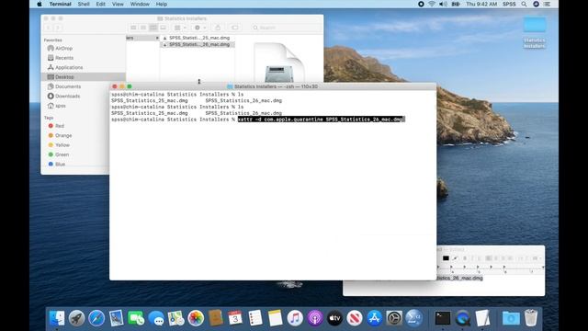
Task: Click Finder edit tags button
Action: [235, 28]
